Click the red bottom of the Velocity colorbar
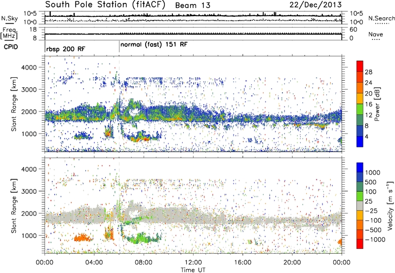The image size is (395, 273). [x=360, y=244]
